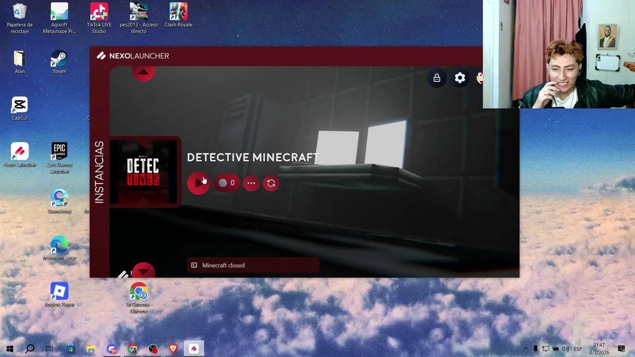Select the Detectives instance thumbnail

[x=143, y=172]
